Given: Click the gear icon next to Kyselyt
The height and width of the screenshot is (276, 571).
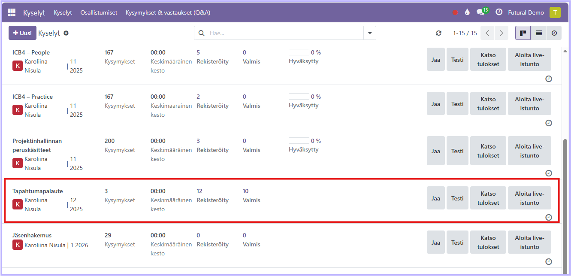Looking at the screenshot, I should [x=66, y=33].
